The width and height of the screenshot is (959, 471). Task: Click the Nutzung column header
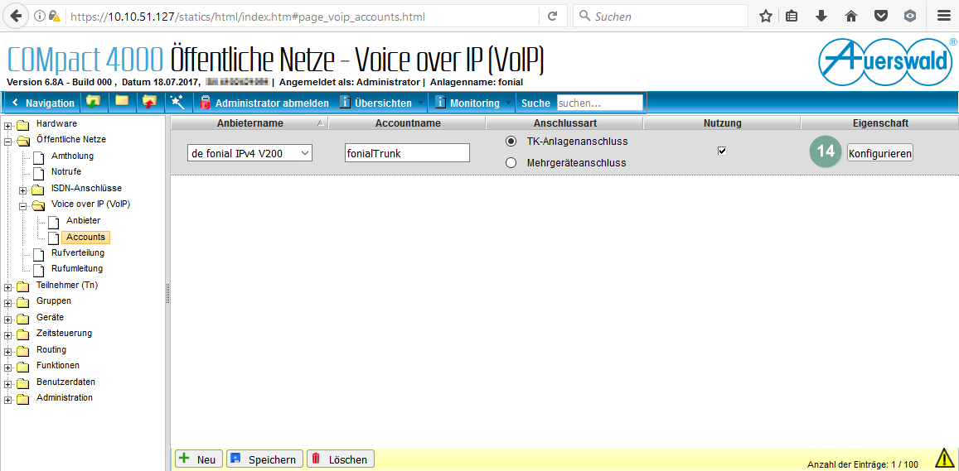pos(722,123)
